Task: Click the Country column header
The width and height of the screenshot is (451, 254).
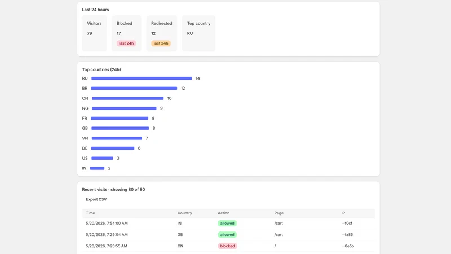Action: tap(185, 213)
